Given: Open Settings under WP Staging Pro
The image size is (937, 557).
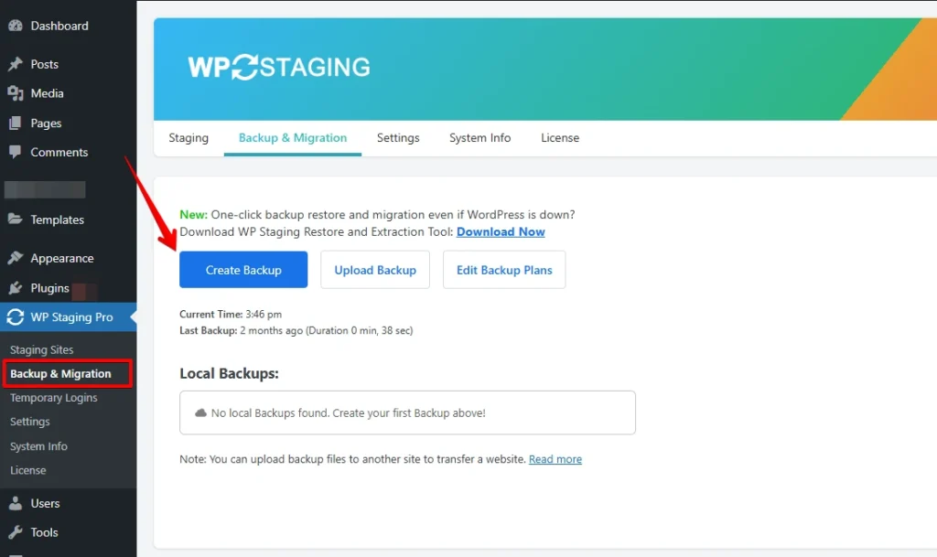Looking at the screenshot, I should (30, 422).
